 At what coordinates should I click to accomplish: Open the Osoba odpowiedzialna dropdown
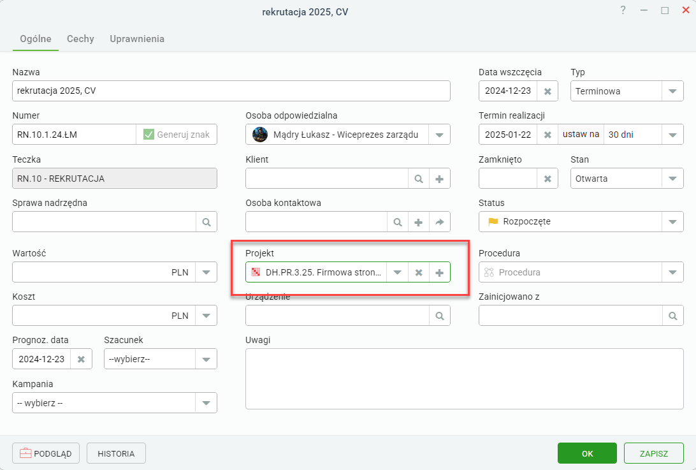point(439,135)
